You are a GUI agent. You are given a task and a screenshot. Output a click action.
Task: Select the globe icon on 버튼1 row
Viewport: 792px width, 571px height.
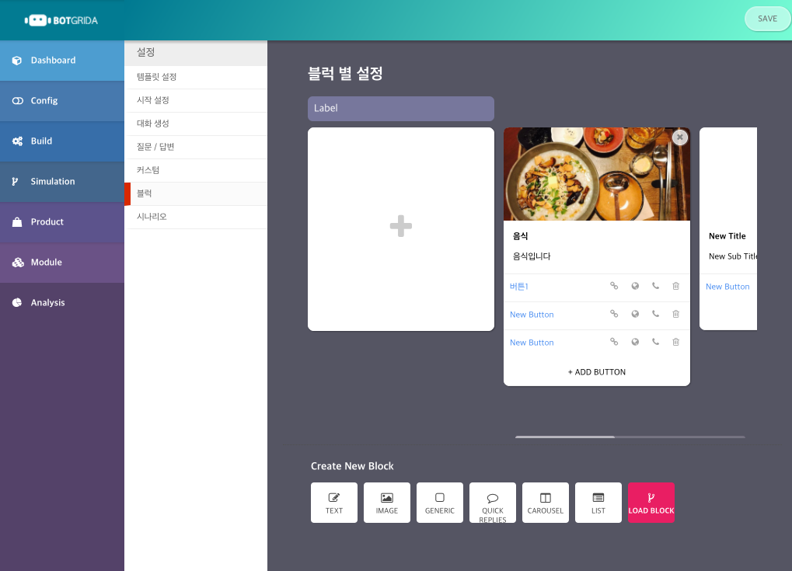click(x=634, y=286)
